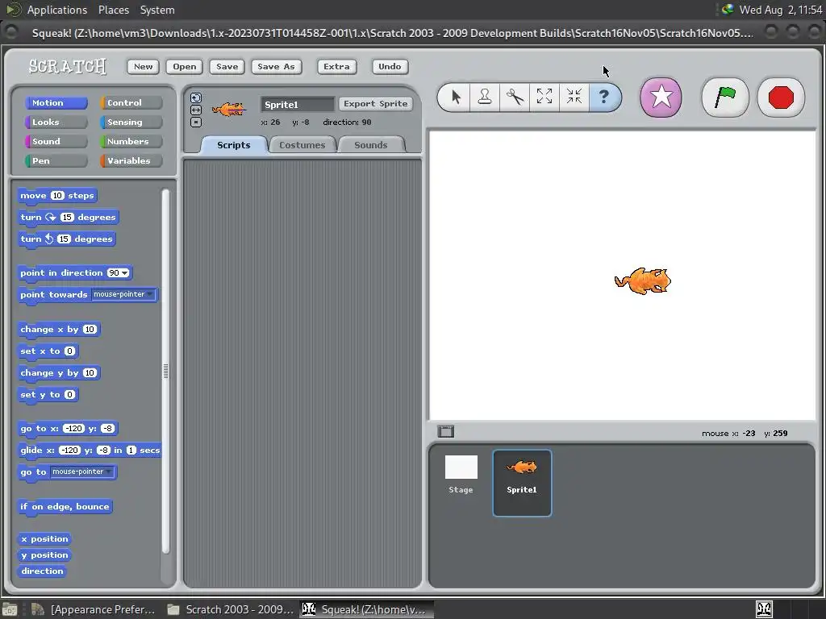The image size is (826, 619).
Task: Select the arrow pointer tool
Action: pyautogui.click(x=455, y=97)
